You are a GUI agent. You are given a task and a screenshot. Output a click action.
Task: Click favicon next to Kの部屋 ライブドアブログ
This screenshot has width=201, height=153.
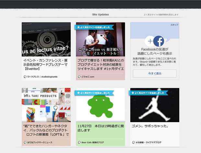click(x=134, y=142)
